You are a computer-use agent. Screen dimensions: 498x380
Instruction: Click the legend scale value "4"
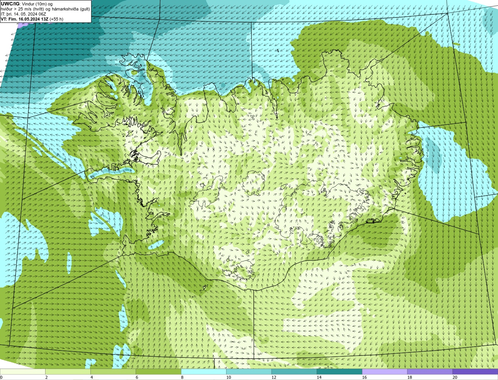[92, 377]
